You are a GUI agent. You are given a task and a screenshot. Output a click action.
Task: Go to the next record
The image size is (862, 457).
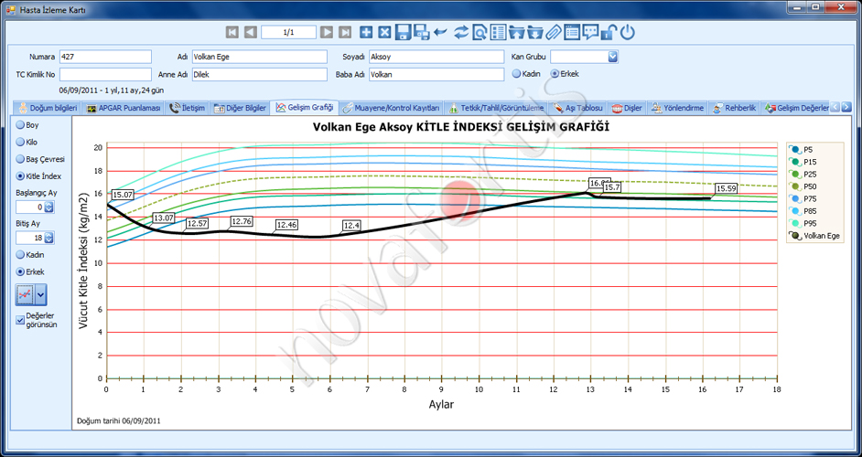pos(327,32)
